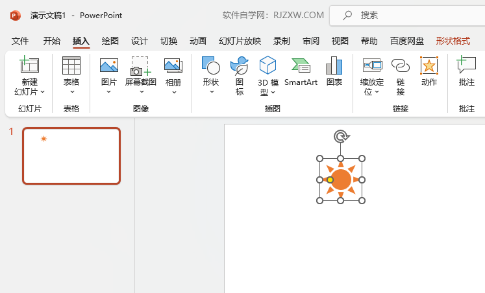Click the top-left resize handle of sun

319,159
